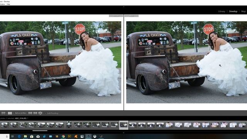Click the After photo preview

click(187, 62)
